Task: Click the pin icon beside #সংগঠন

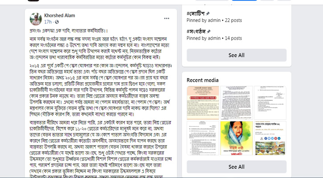Action: [x=209, y=32]
